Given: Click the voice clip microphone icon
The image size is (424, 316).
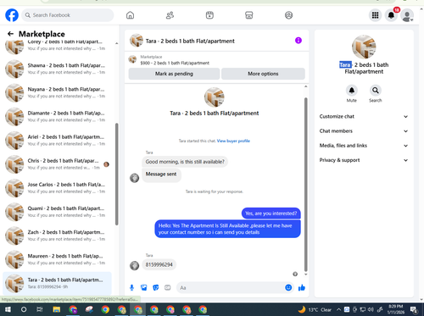Looking at the screenshot, I should point(131,288).
